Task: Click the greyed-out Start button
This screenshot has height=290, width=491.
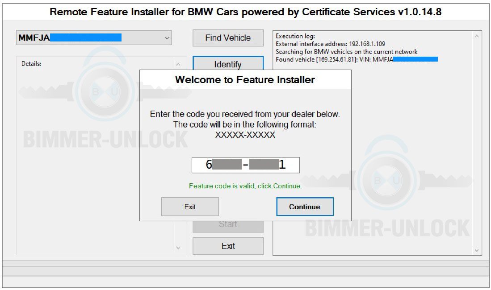Action: tap(228, 226)
